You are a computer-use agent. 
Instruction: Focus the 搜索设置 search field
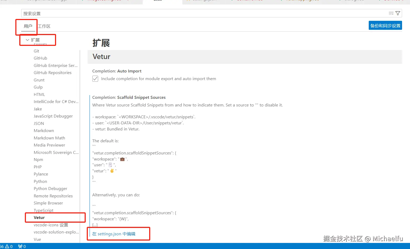[x=211, y=13]
